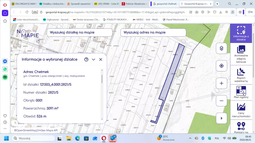Open Ceny nieruchomości tool

(241, 110)
